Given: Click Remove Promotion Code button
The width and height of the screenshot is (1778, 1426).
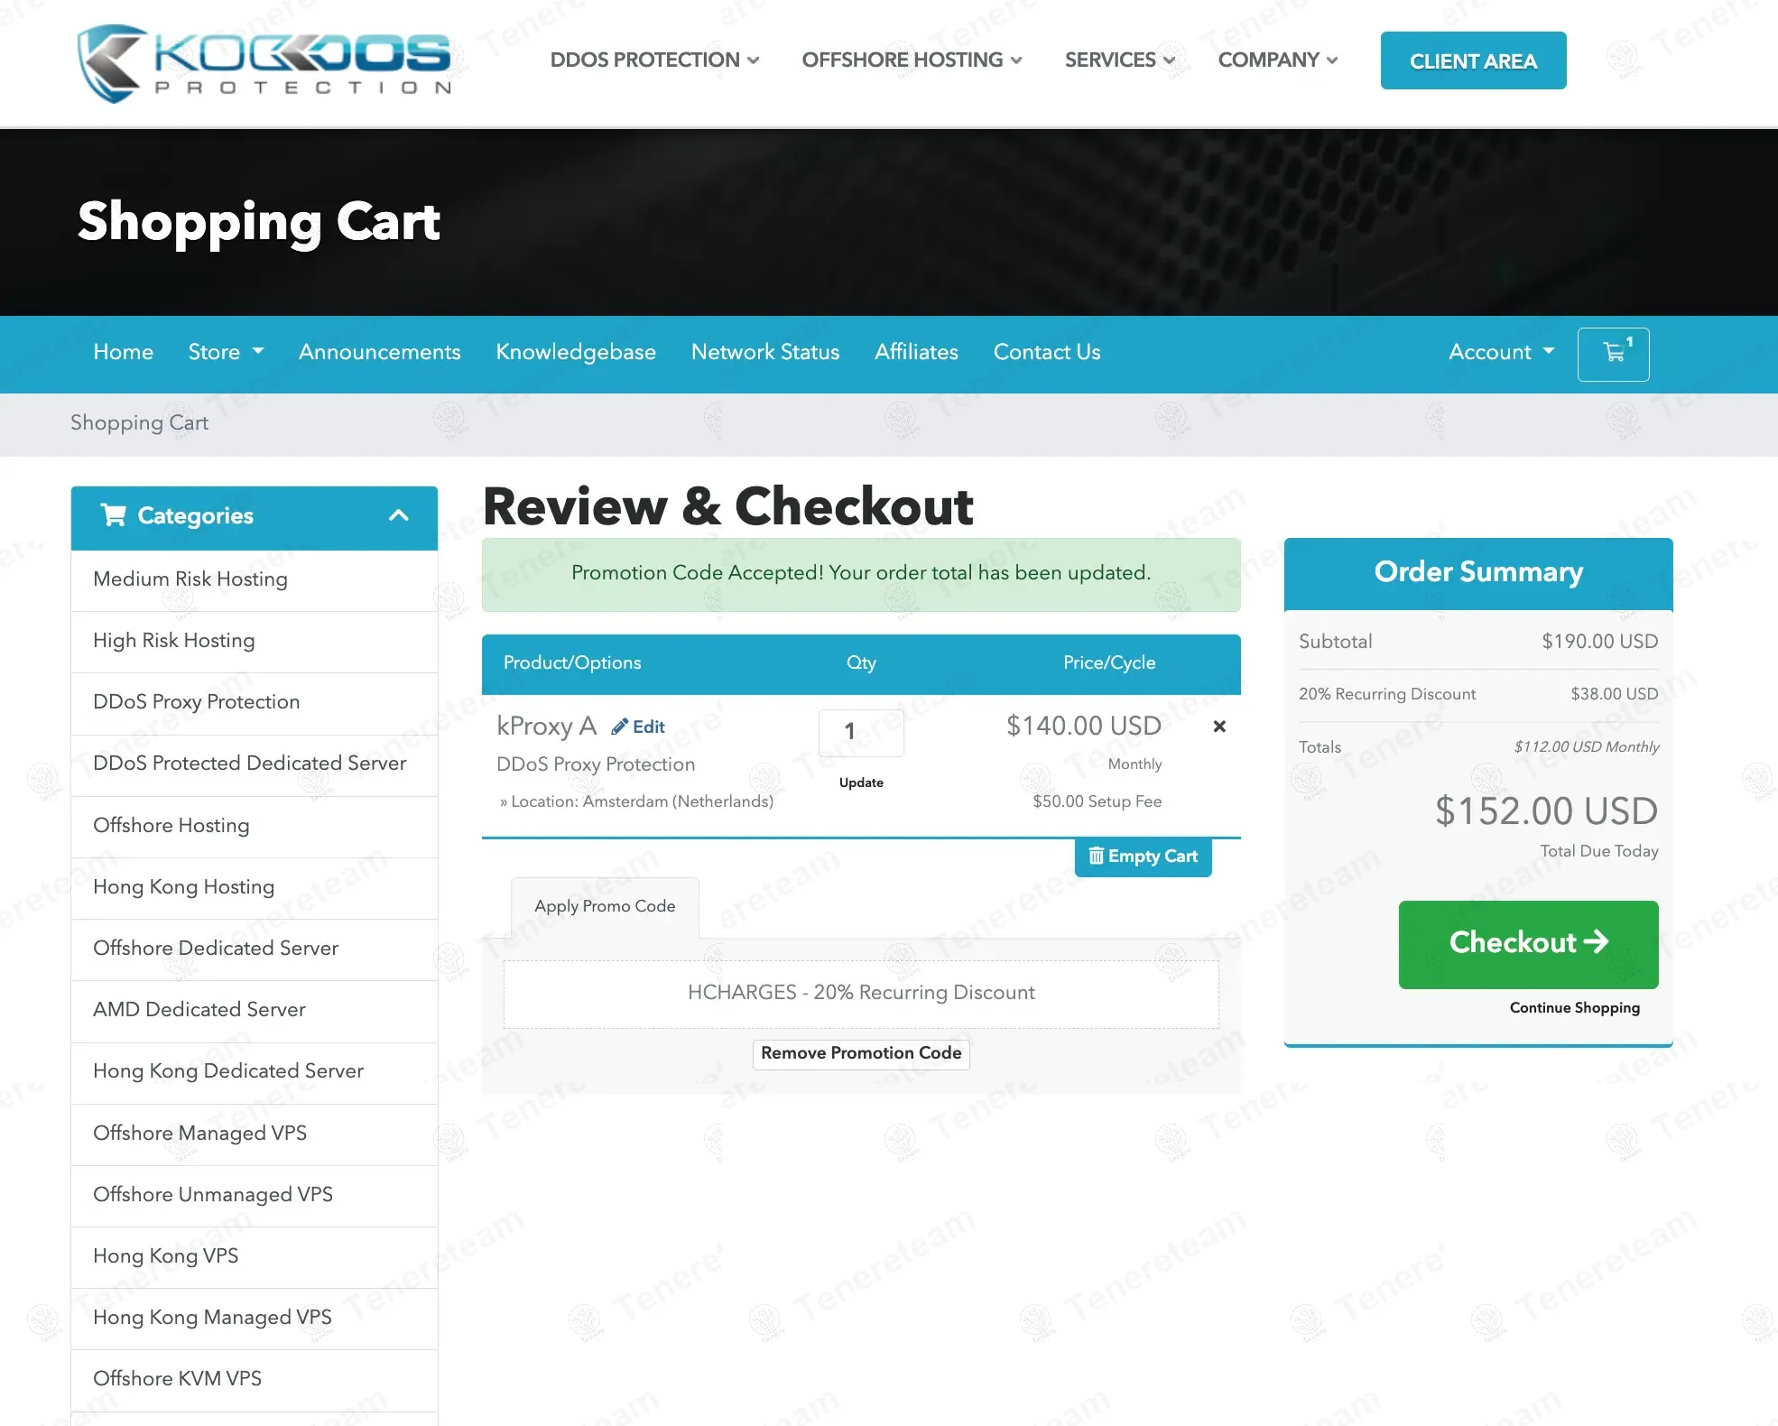Looking at the screenshot, I should click(x=860, y=1053).
